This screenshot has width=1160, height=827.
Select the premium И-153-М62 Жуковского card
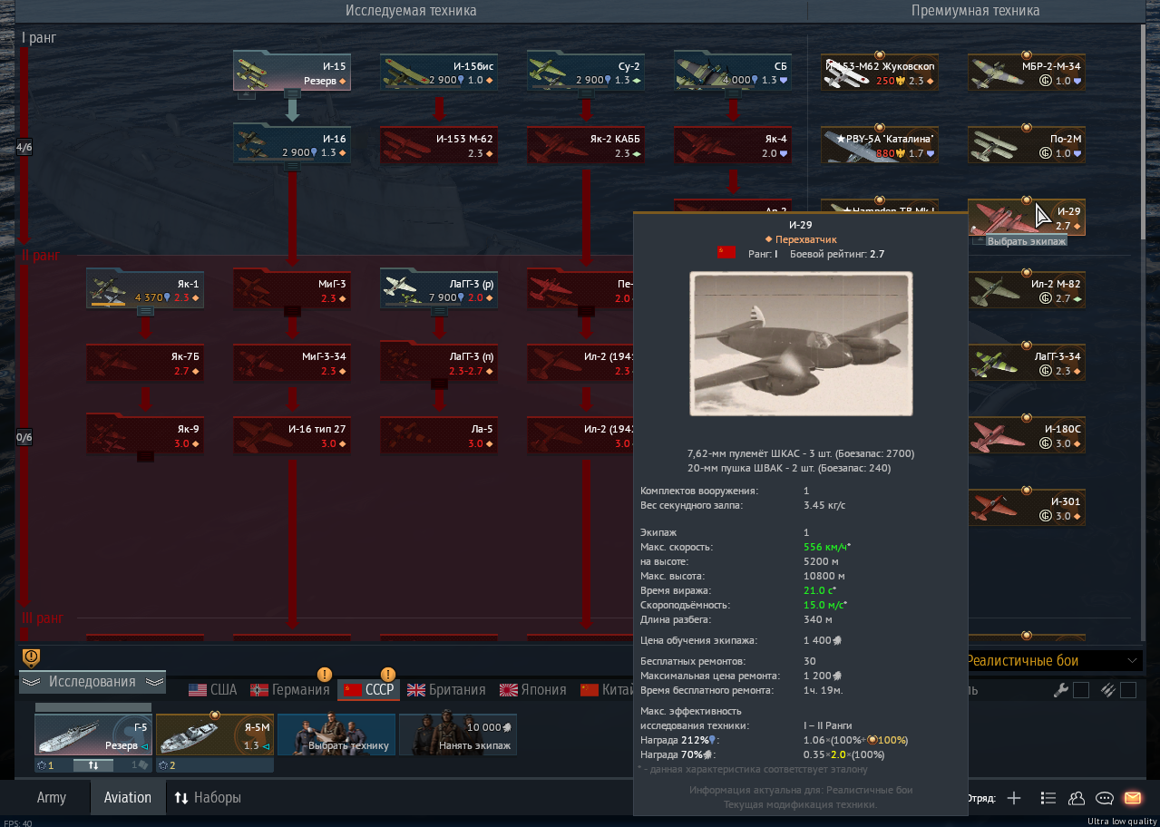(881, 73)
